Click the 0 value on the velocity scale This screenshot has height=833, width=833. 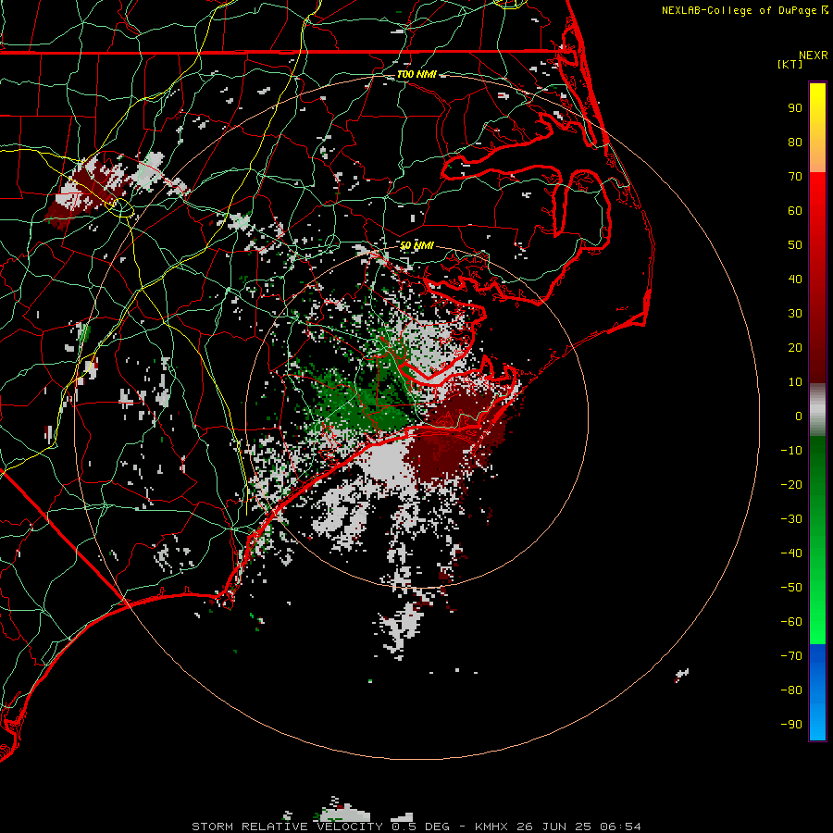(x=799, y=416)
